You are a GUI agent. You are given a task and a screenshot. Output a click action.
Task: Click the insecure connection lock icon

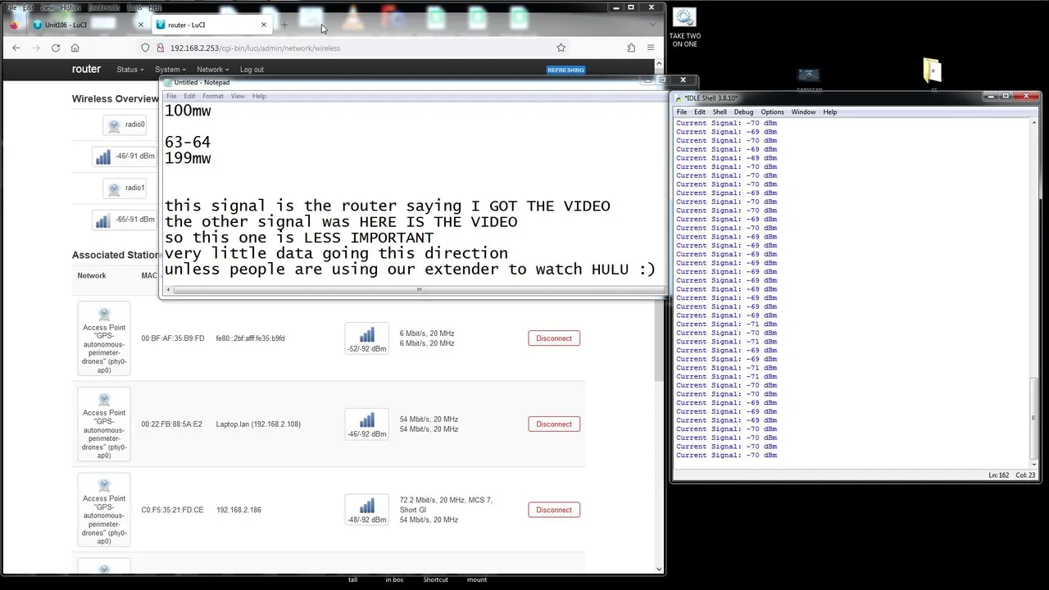click(x=161, y=48)
